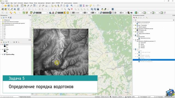The image size is (175, 98).
Task: Open the Вектор menu
Action: click(31, 3)
